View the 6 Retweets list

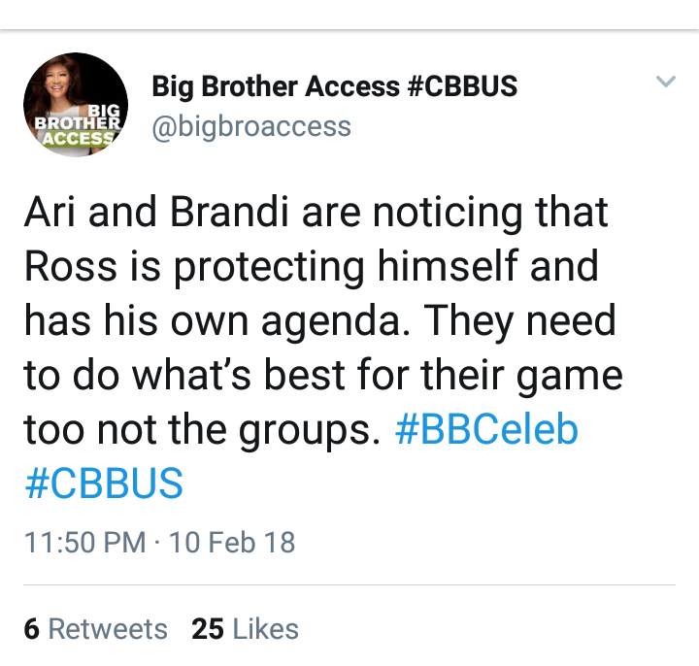[x=96, y=629]
